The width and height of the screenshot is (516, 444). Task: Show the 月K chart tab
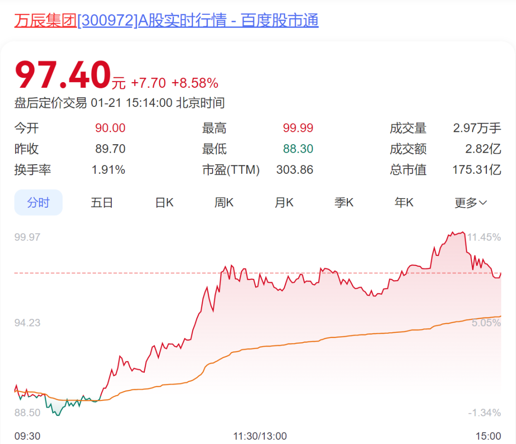[284, 202]
